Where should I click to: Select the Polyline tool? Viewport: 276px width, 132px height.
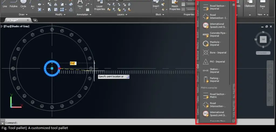[x=13, y=4]
